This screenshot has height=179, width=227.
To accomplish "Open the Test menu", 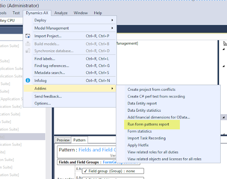I will 16,13.
